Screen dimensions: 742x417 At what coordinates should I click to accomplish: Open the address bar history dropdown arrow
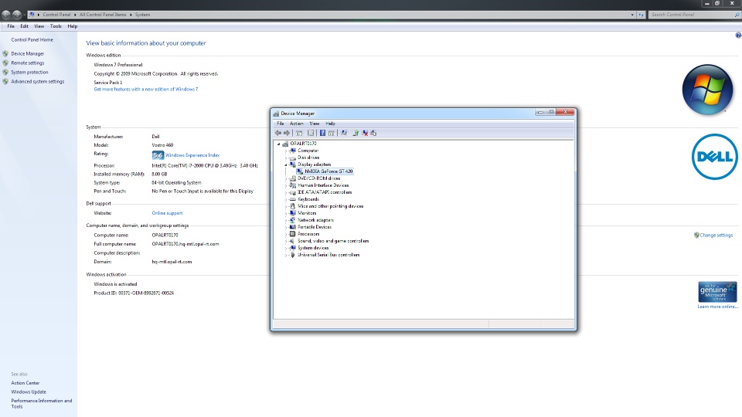pyautogui.click(x=632, y=15)
